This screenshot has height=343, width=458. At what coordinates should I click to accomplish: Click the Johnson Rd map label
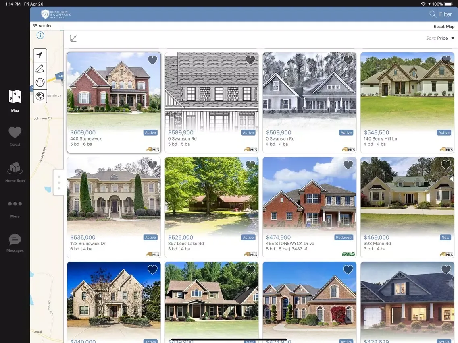[x=43, y=118]
